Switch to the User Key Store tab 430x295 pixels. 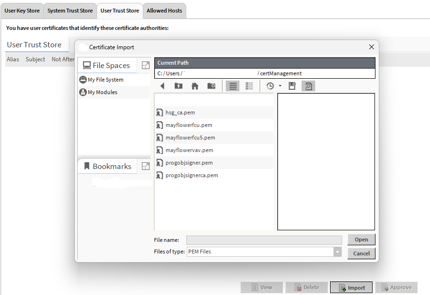(x=22, y=11)
